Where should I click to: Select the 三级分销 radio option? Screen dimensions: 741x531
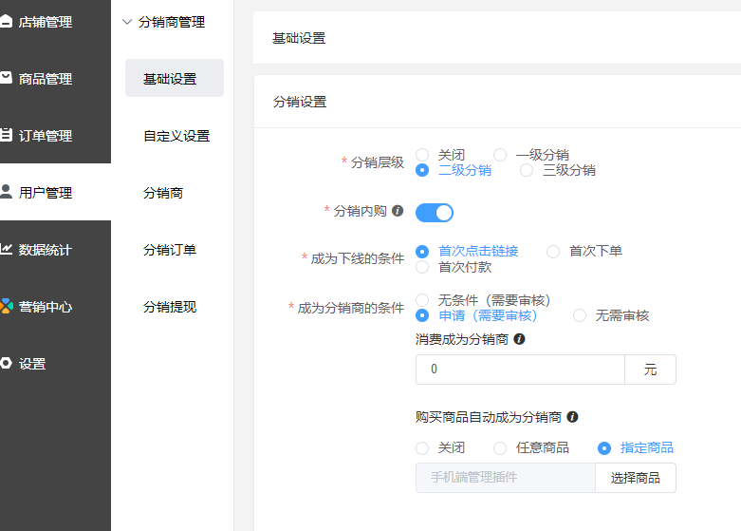(527, 171)
